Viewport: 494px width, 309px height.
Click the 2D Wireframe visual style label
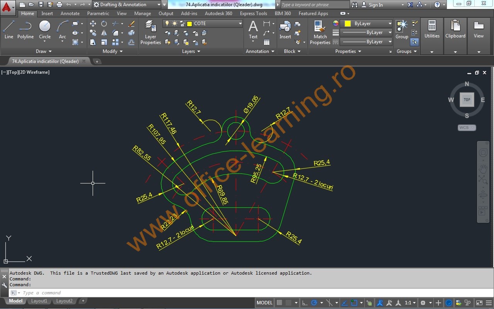click(x=34, y=72)
